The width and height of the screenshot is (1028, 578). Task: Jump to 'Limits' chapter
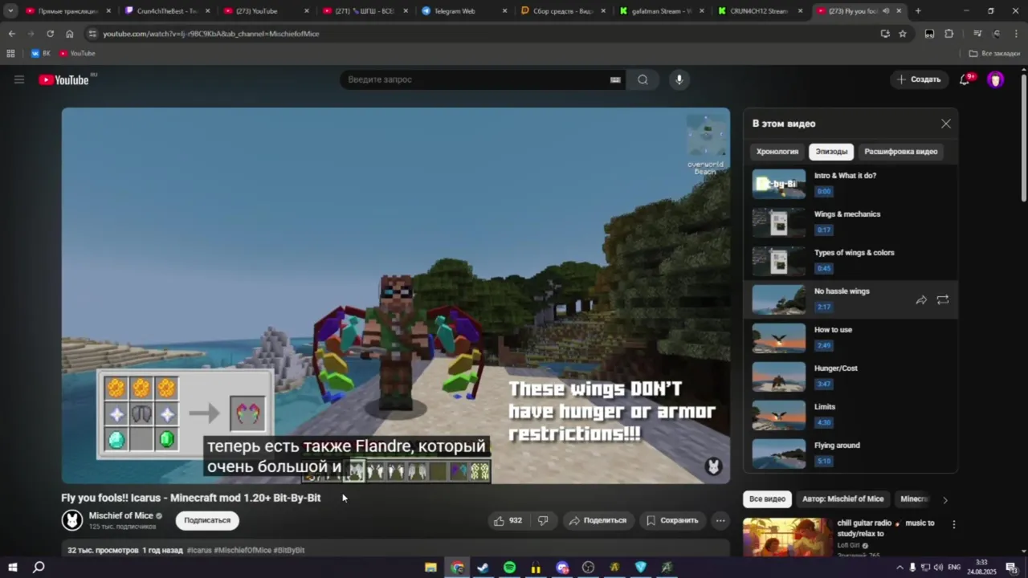[851, 415]
